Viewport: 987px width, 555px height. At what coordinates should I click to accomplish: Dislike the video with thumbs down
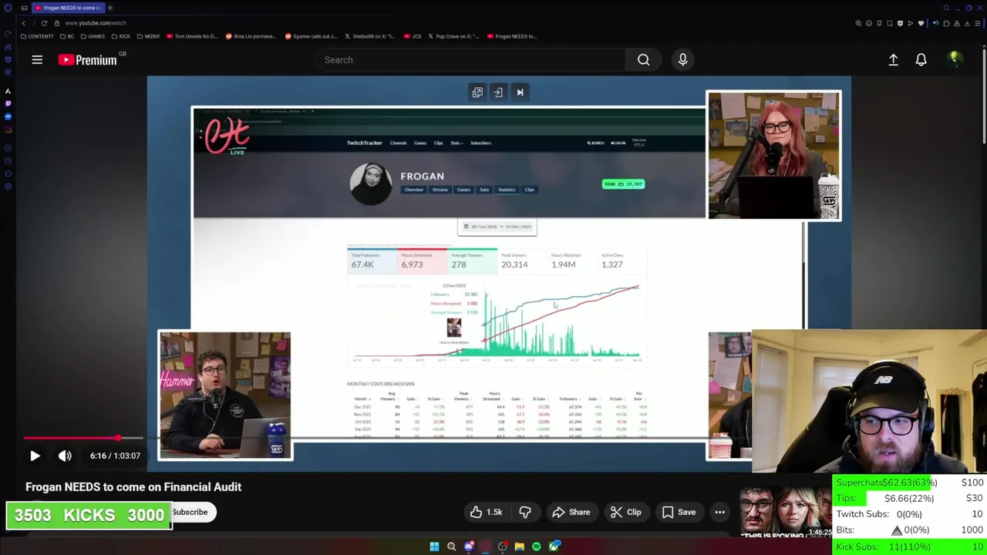pyautogui.click(x=525, y=512)
